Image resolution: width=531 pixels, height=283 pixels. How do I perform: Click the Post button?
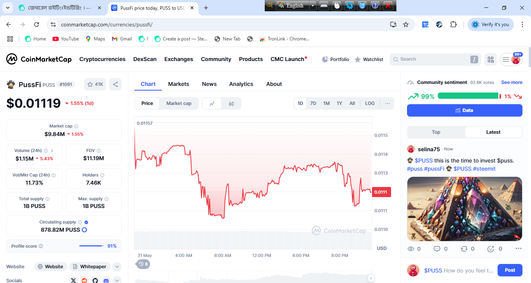pos(510,270)
